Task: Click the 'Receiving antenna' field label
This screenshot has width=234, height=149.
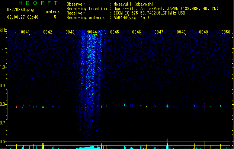Action: coord(86,18)
